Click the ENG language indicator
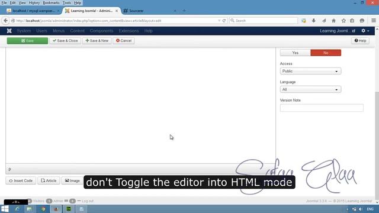Screen dimensions: 379x213 click(370, 209)
